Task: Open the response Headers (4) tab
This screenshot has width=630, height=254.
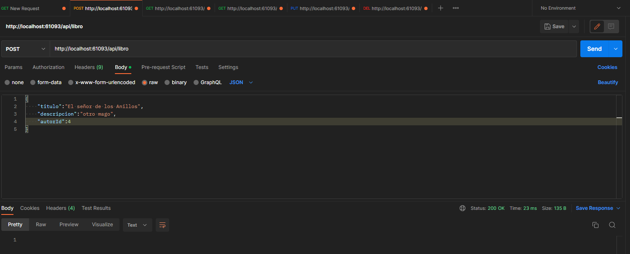Action: click(x=61, y=208)
